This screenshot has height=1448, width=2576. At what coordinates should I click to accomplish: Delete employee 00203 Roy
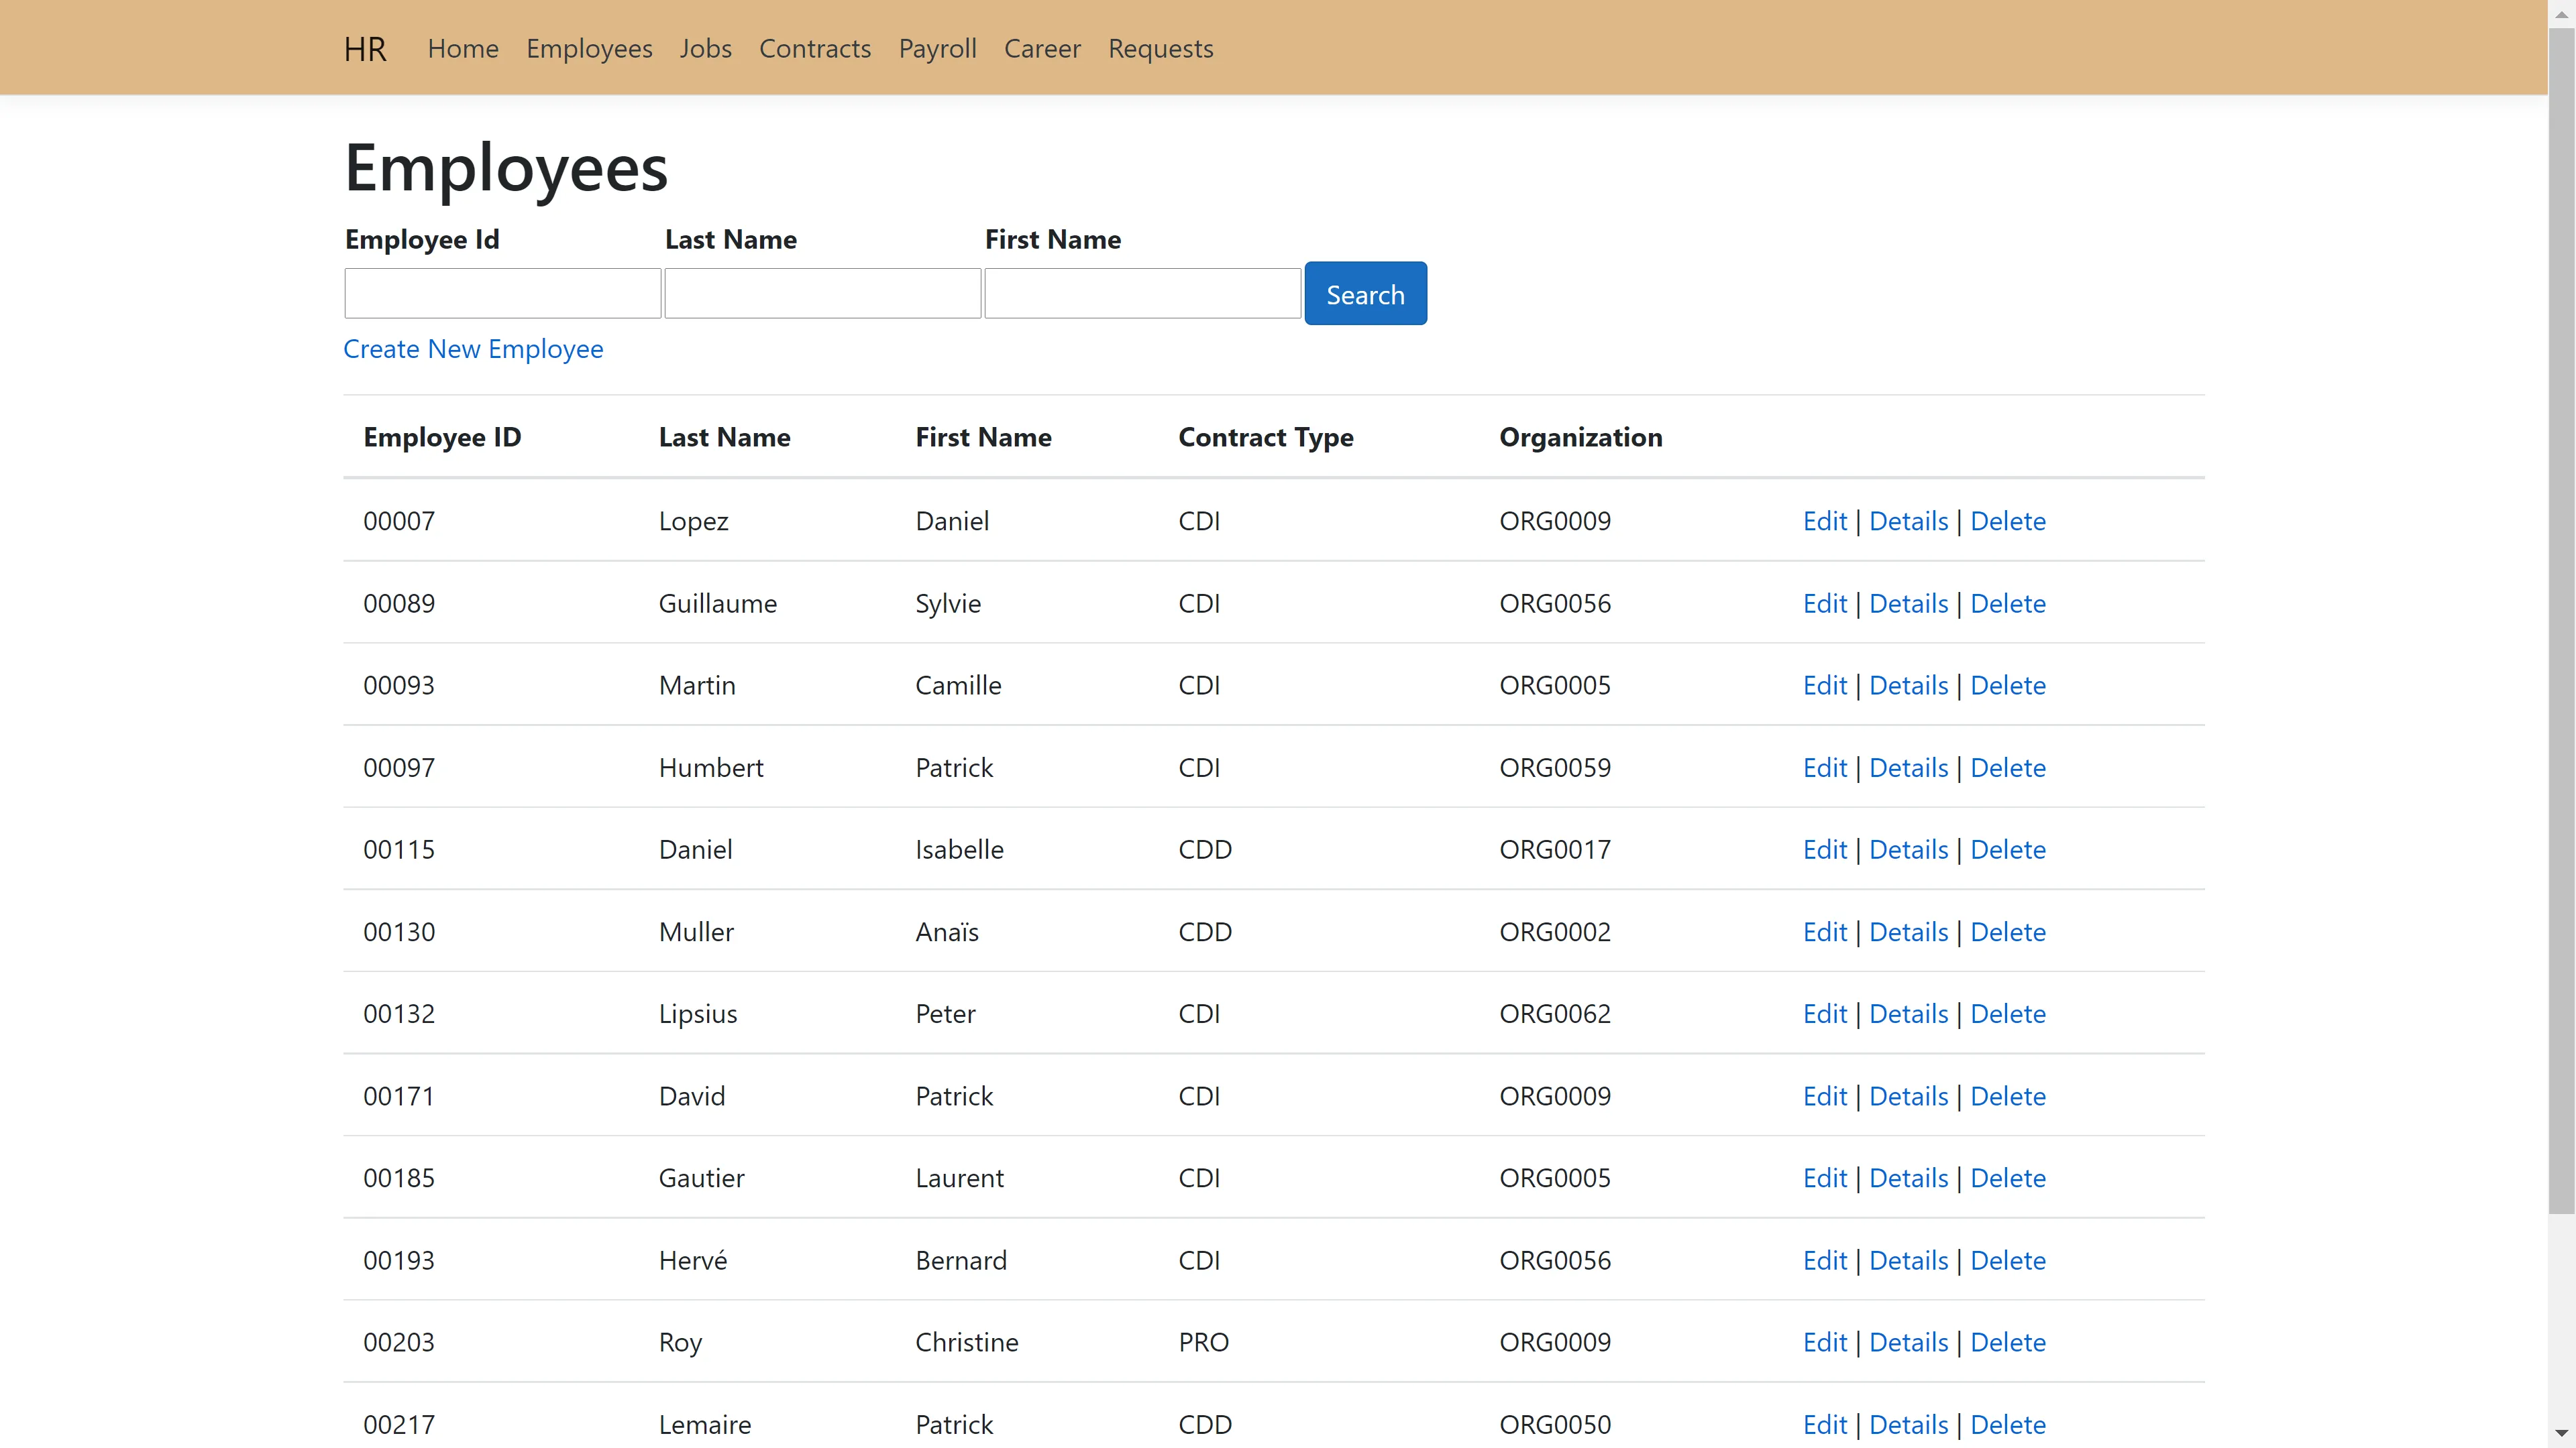2007,1342
